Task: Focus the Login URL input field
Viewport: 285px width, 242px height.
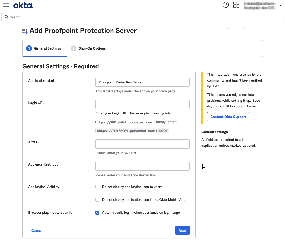Action: (x=142, y=104)
